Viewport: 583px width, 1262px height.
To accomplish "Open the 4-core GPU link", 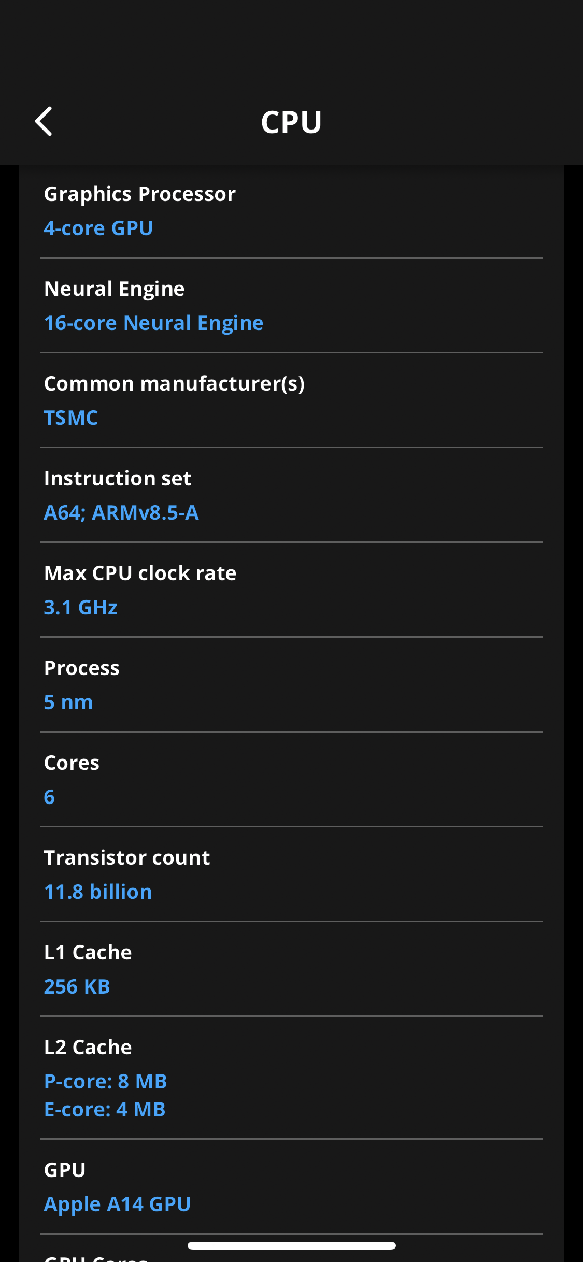I will [98, 228].
